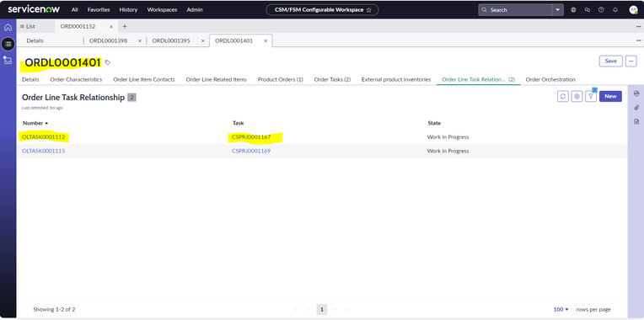Open the All menu
Viewport: 644px width, 320px height.
pos(75,10)
